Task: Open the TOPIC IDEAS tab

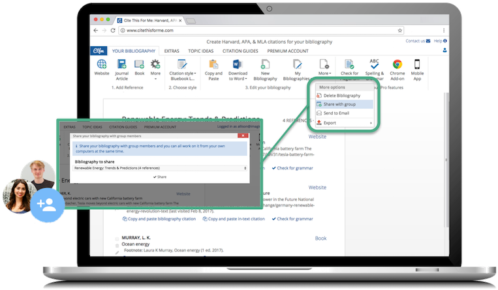Action: pyautogui.click(x=201, y=51)
